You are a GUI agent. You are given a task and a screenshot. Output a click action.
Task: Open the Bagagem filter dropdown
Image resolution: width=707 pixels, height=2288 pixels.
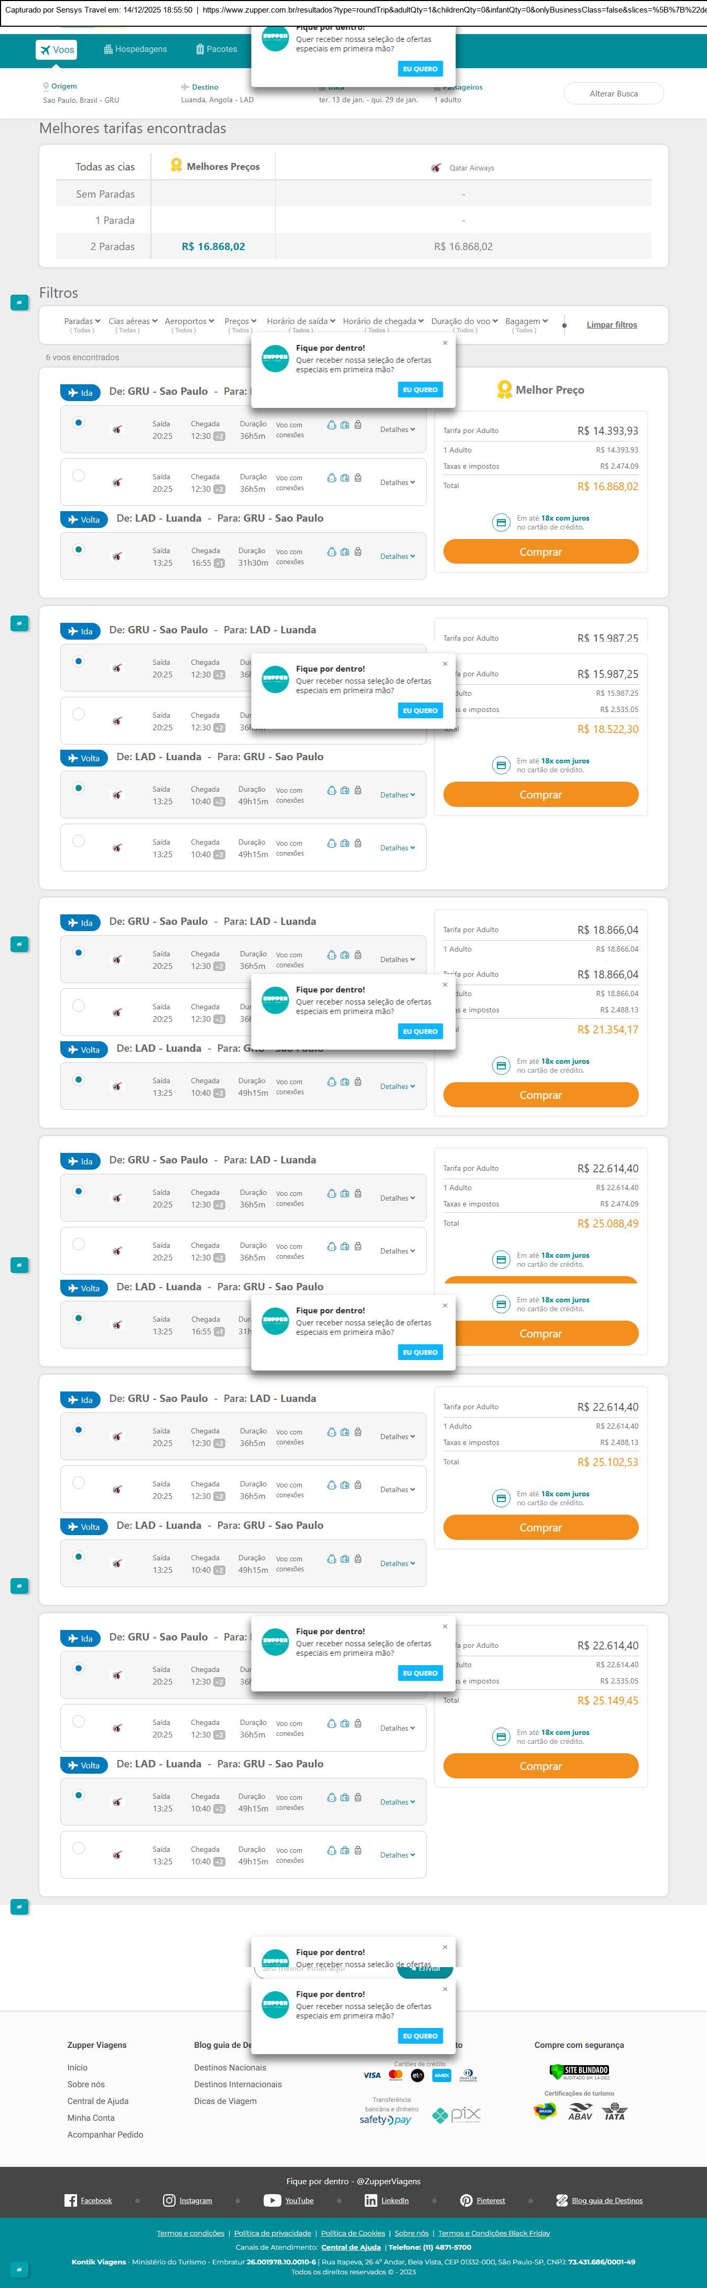pyautogui.click(x=527, y=321)
